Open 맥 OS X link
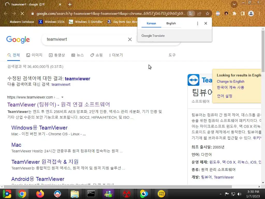The image size is (265, 199). pos(229,162)
